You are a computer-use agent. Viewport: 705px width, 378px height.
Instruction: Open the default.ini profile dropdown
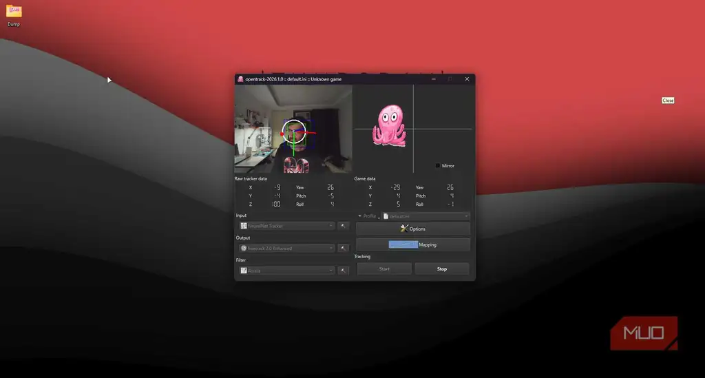click(425, 216)
